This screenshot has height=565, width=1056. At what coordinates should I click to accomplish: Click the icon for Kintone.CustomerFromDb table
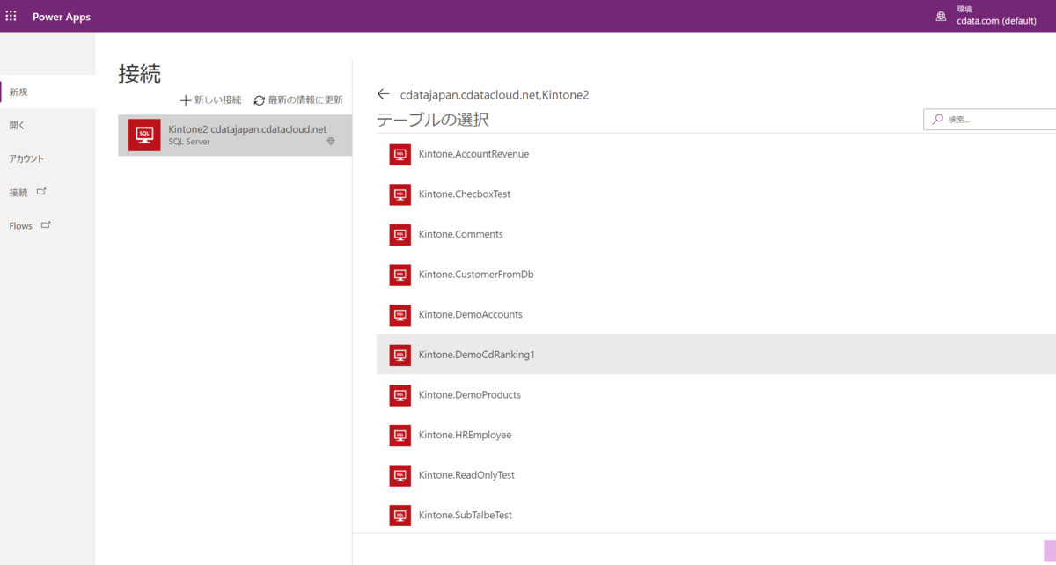click(400, 275)
